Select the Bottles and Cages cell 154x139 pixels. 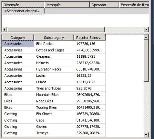tap(54, 50)
